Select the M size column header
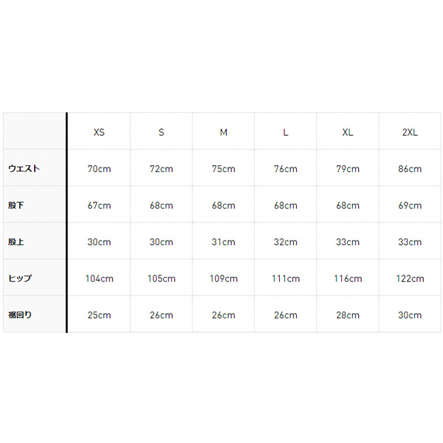Screen dimensions: 443x443 [224, 132]
